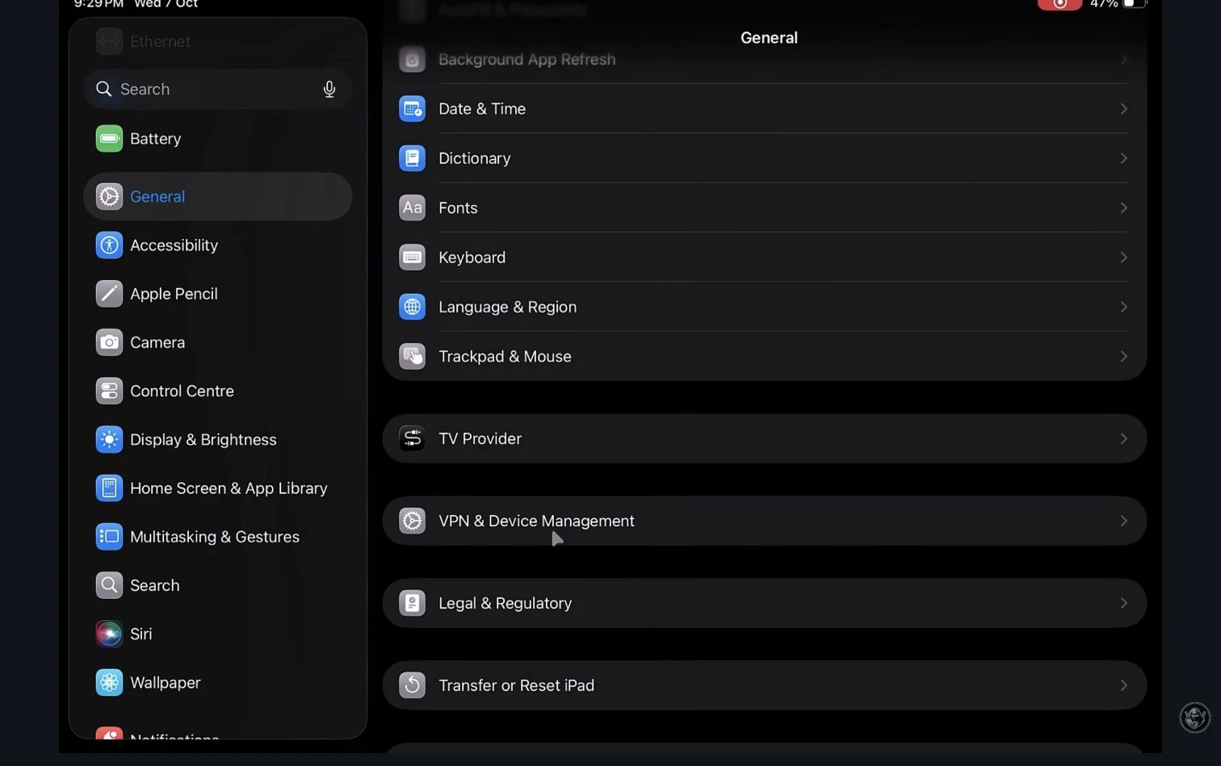The image size is (1221, 766).
Task: Open the VPN & Device Management gear icon
Action: pos(412,521)
